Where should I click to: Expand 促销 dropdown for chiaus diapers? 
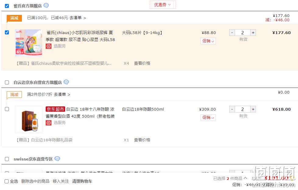pos(208,41)
